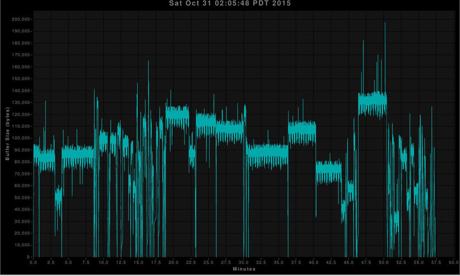Click the 60.0 x-axis tick label
The image size is (460, 276).
tap(454, 262)
